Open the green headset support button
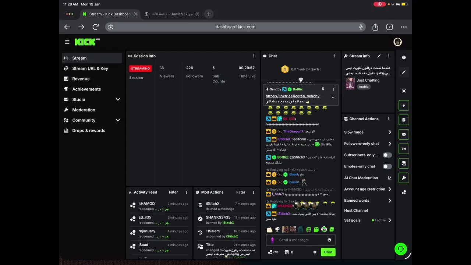 tap(401, 249)
